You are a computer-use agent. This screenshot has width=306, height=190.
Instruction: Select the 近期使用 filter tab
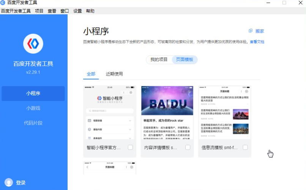(114, 74)
